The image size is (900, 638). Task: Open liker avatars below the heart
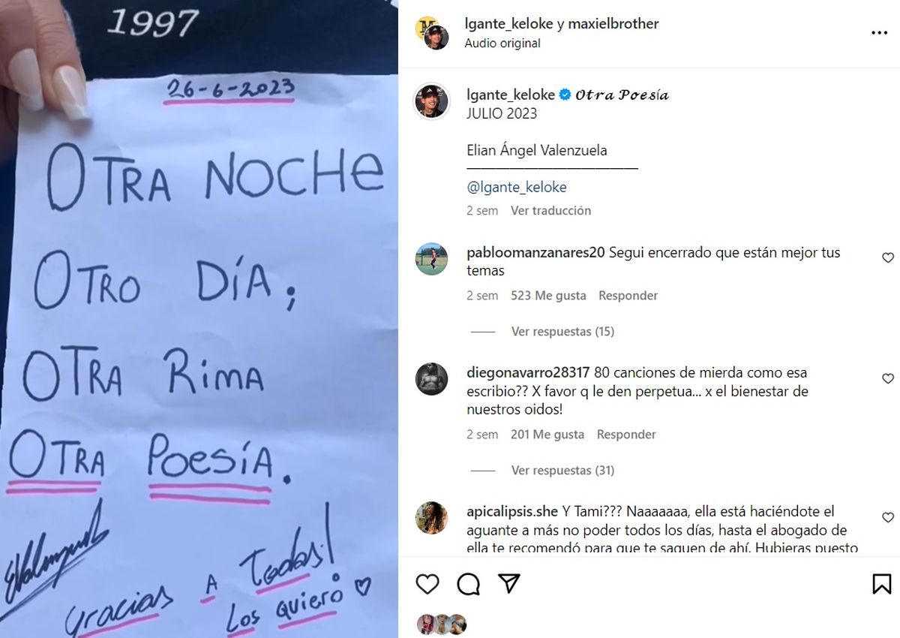pos(442,624)
